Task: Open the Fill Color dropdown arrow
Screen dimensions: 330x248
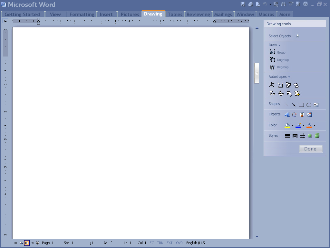Action: click(292, 126)
